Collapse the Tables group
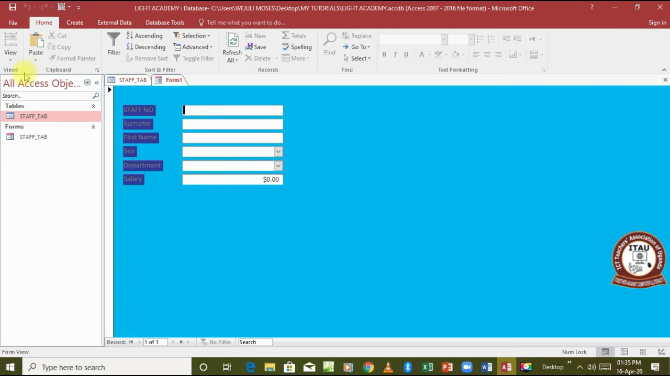Viewport: 670px width, 376px height. click(x=93, y=106)
